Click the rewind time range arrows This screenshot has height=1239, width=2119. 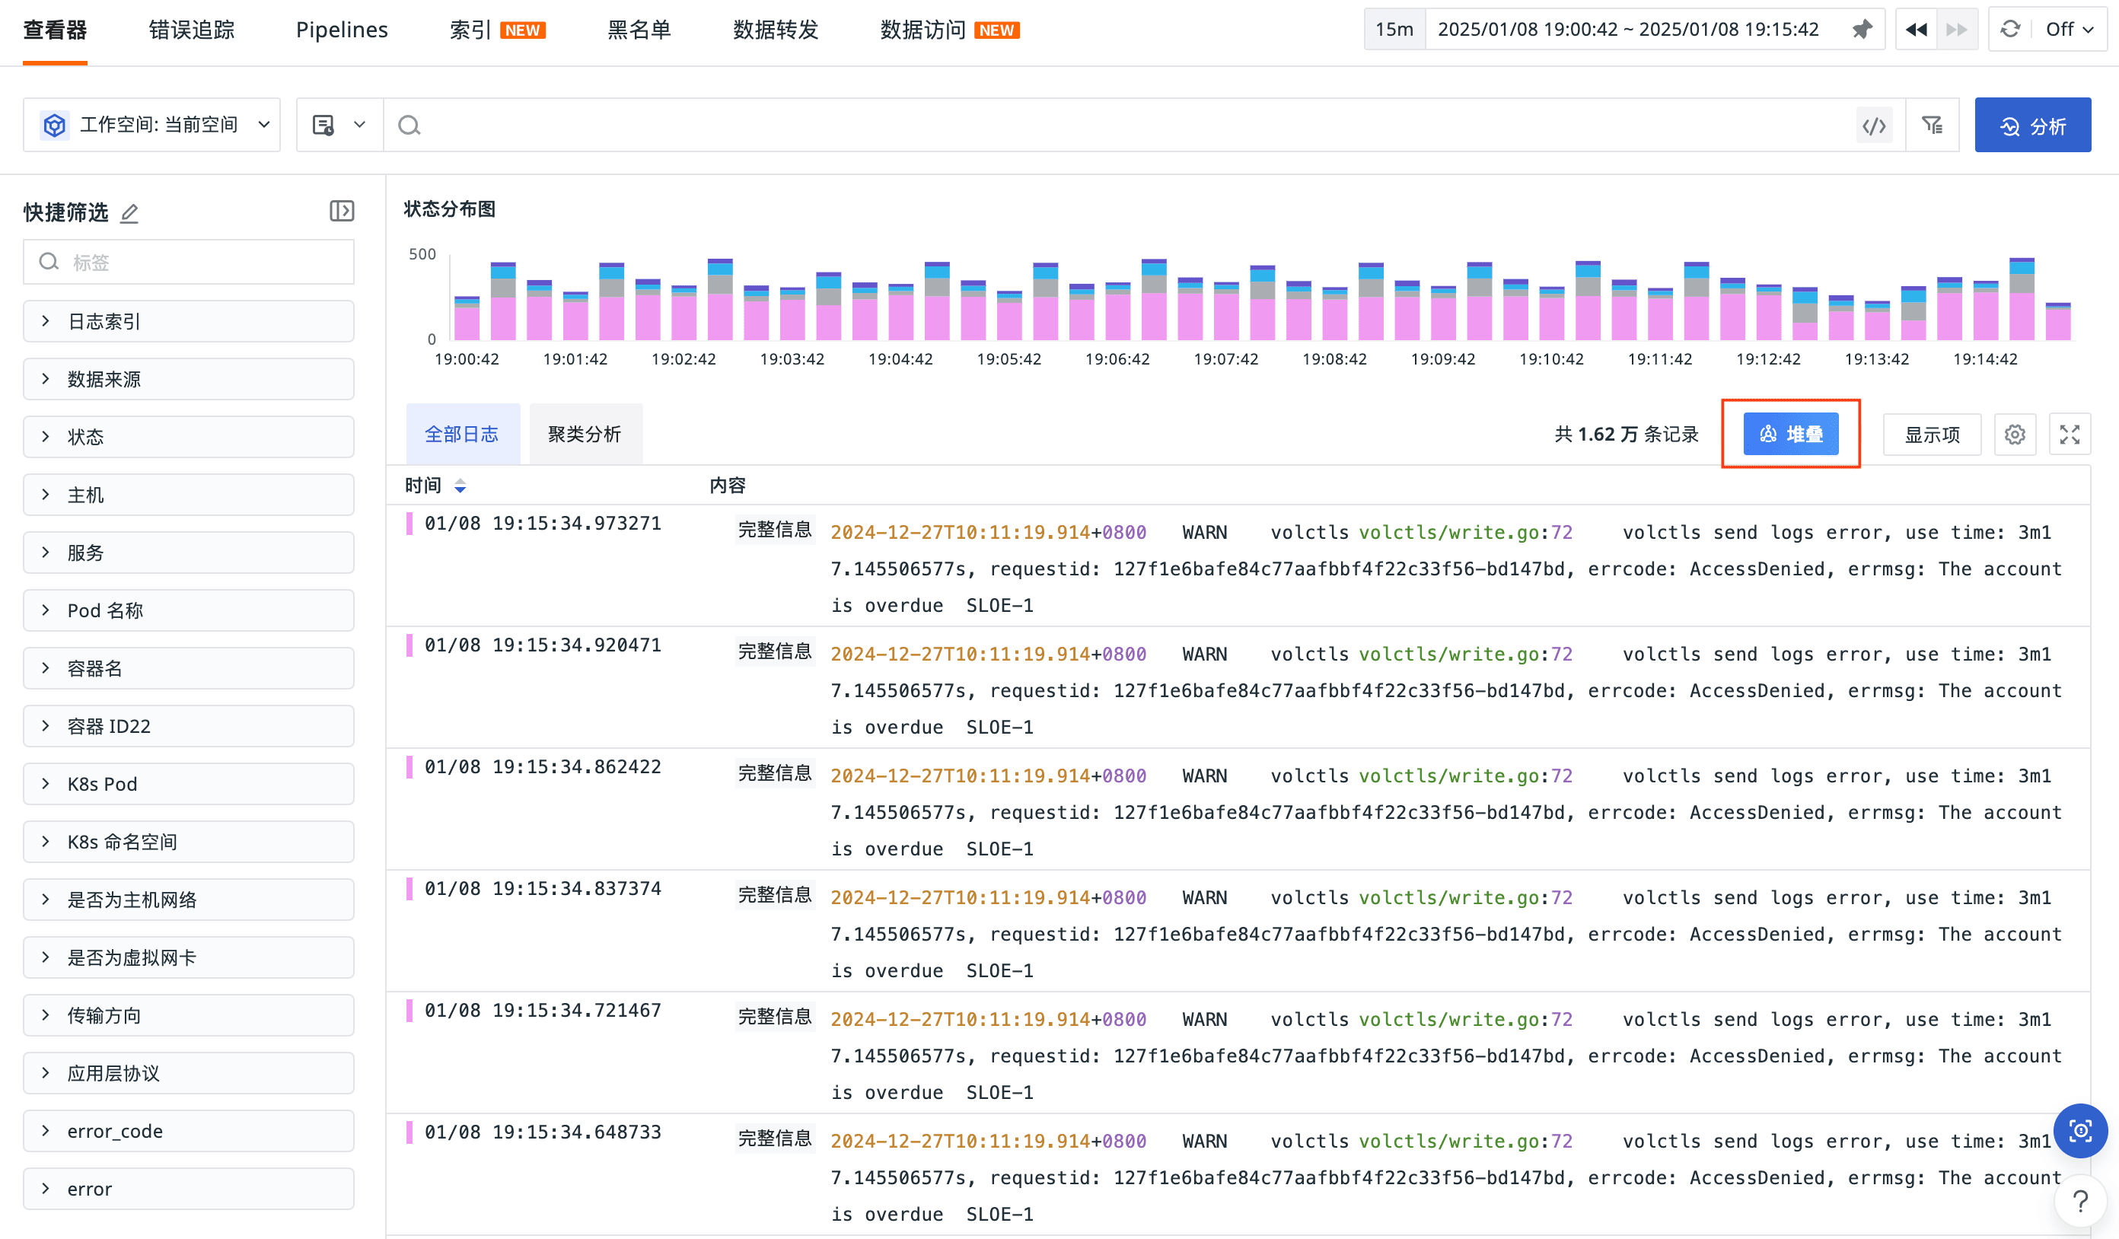tap(1917, 30)
